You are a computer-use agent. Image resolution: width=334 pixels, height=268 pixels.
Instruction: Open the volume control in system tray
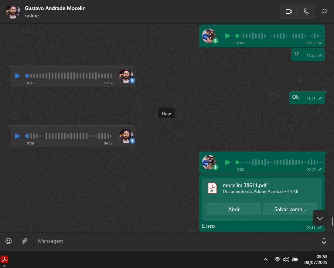pyautogui.click(x=286, y=259)
